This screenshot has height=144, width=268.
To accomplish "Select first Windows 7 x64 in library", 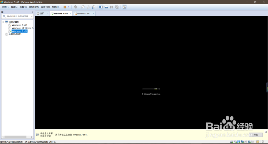I will (x=20, y=25).
